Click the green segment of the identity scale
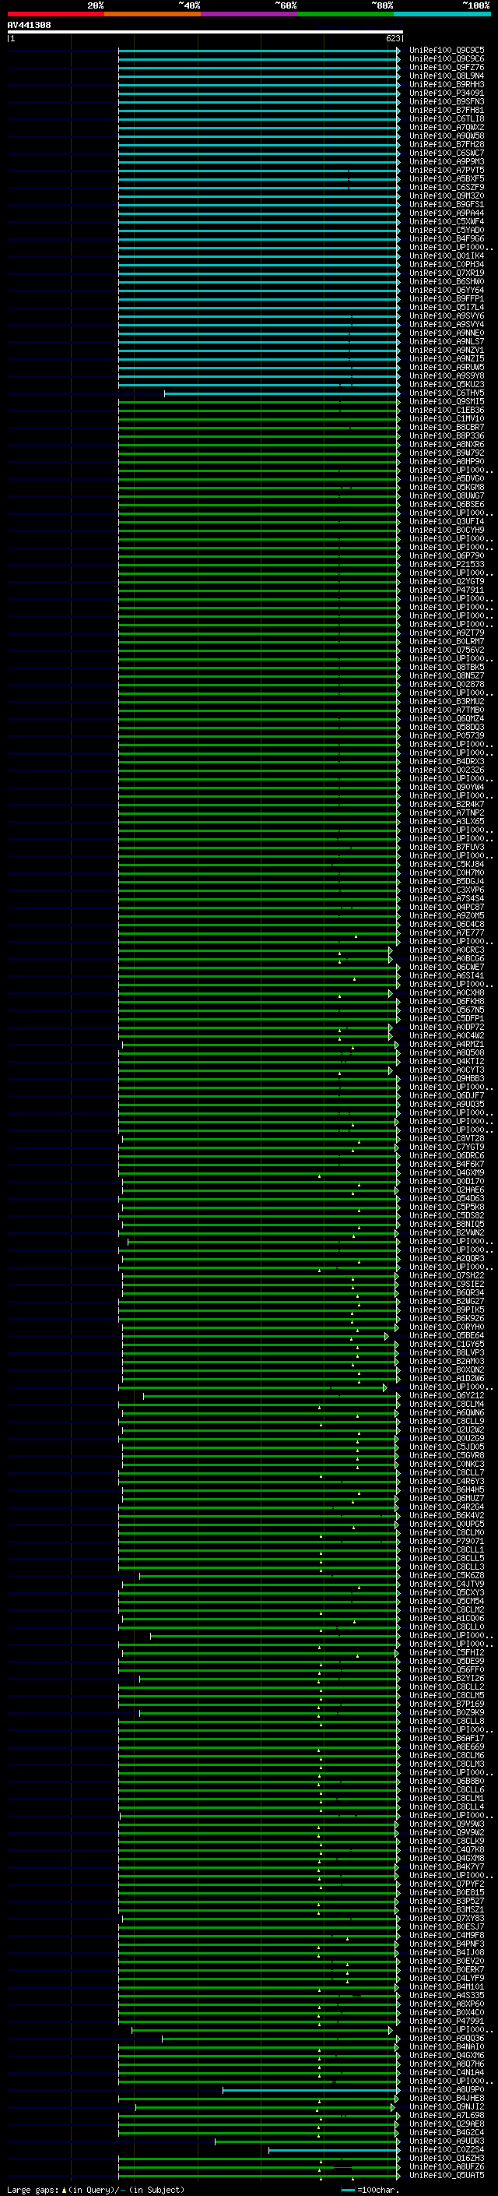The image size is (498, 2196). 345,14
